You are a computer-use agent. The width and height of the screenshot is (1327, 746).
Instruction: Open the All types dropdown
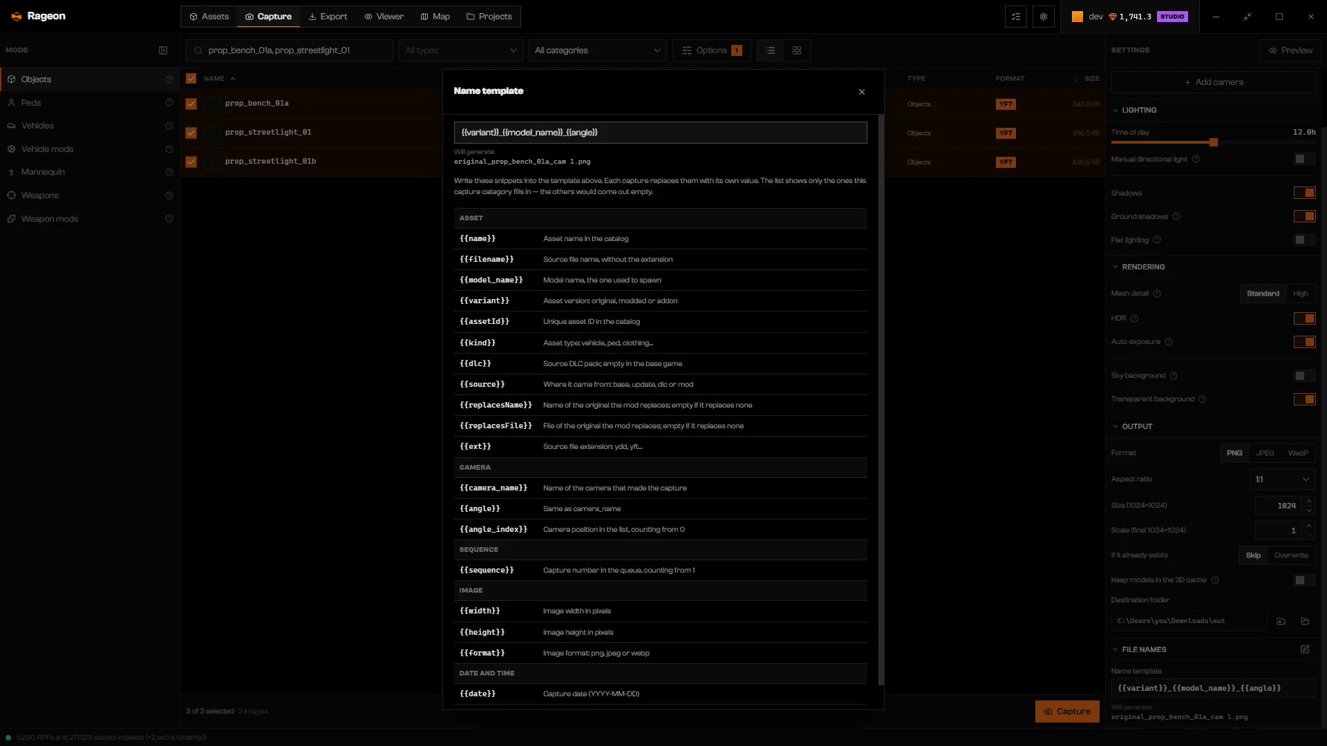460,50
